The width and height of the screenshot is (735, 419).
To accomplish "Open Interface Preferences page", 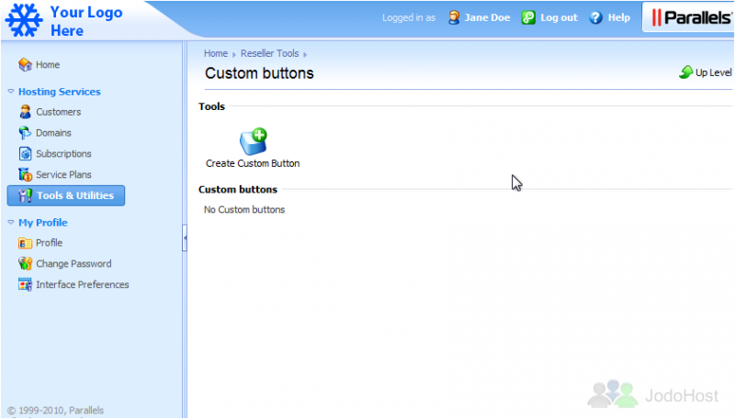I will [83, 284].
